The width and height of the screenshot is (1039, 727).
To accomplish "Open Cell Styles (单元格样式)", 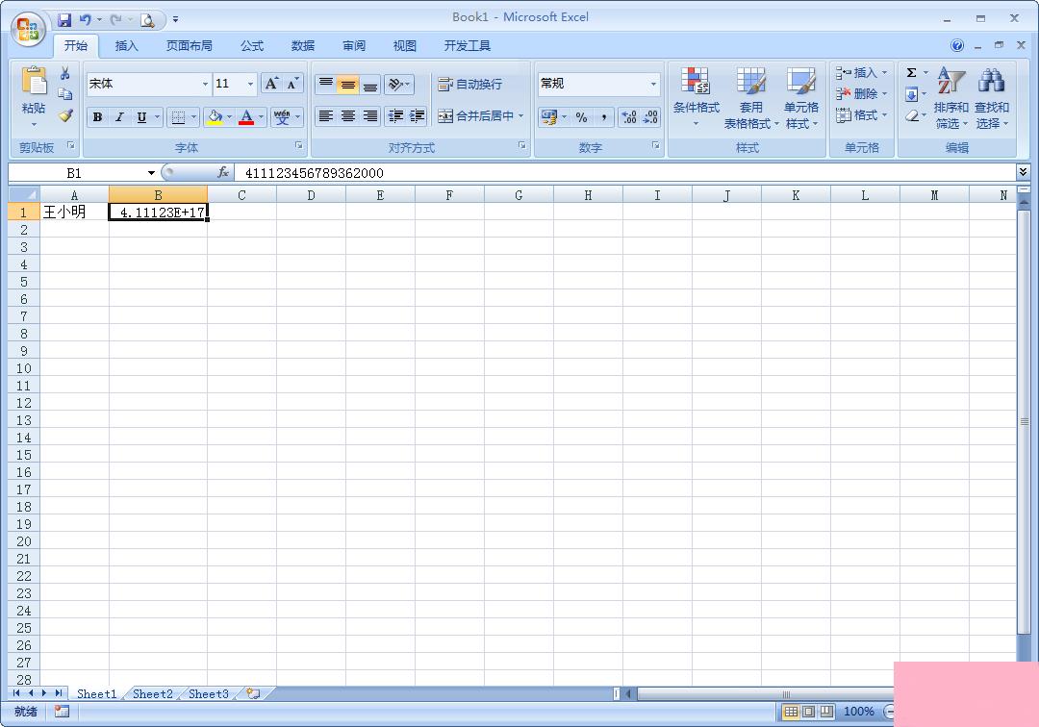I will [x=801, y=97].
